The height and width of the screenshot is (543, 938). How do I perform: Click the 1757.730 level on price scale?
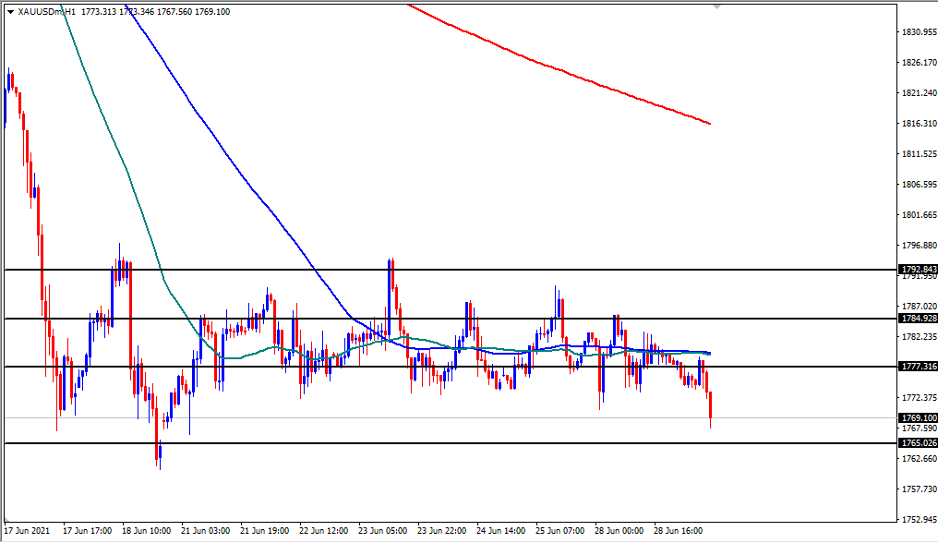pos(920,489)
